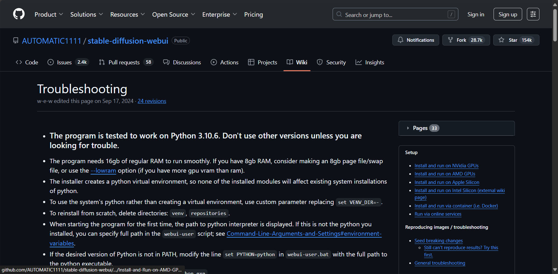558x274 pixels.
Task: Click the Sign in link
Action: (476, 14)
